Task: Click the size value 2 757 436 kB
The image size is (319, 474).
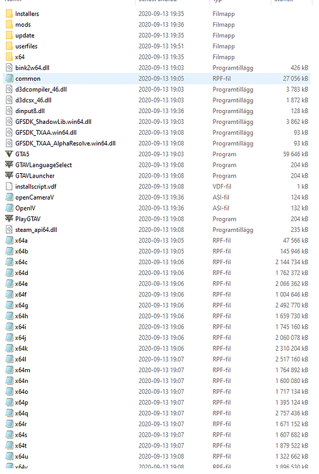Action: coord(292,413)
